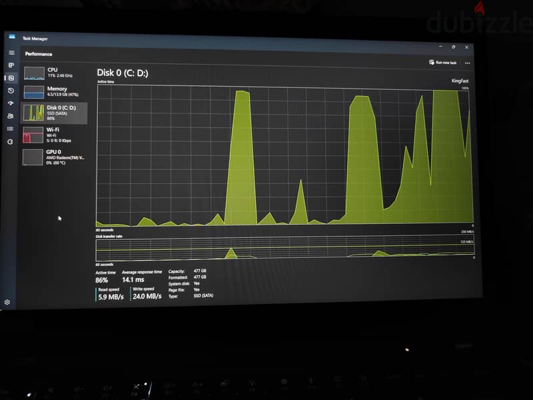Click the 86% active time value

(x=102, y=280)
